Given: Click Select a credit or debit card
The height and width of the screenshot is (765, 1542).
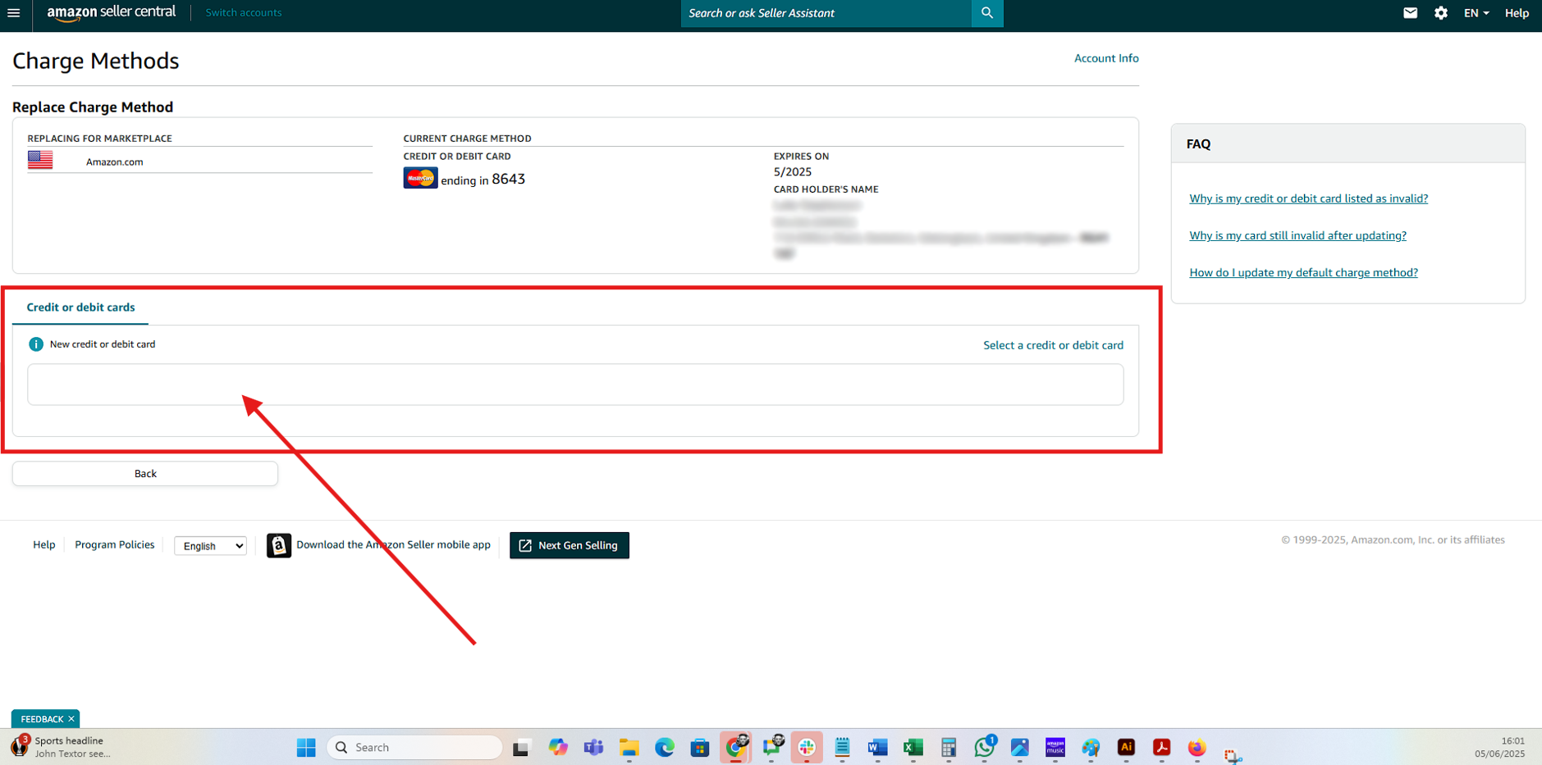Looking at the screenshot, I should coord(1053,345).
